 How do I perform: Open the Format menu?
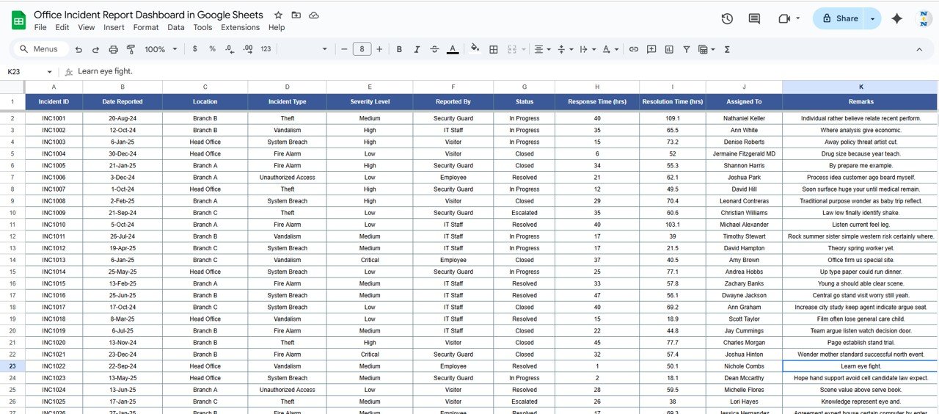tap(146, 27)
